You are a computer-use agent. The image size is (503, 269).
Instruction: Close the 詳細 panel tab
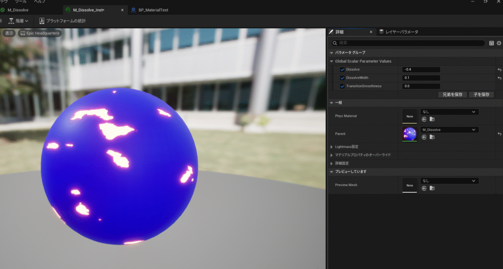pos(371,32)
